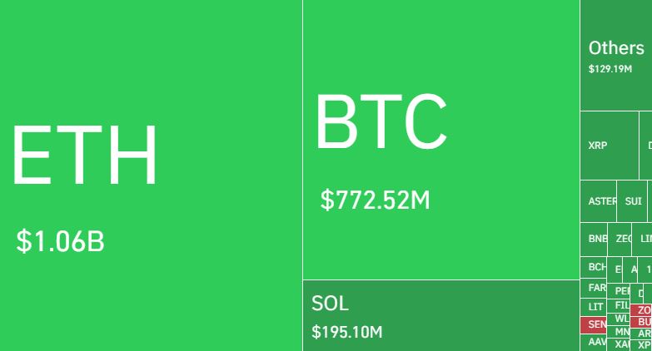Image resolution: width=652 pixels, height=351 pixels.
Task: Open the SOL tile
Action: pos(440,315)
